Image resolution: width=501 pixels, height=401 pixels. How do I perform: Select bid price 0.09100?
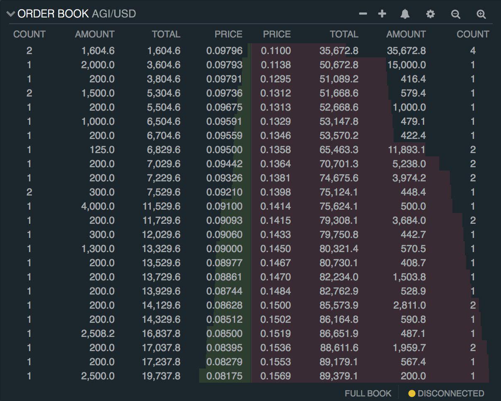[224, 206]
